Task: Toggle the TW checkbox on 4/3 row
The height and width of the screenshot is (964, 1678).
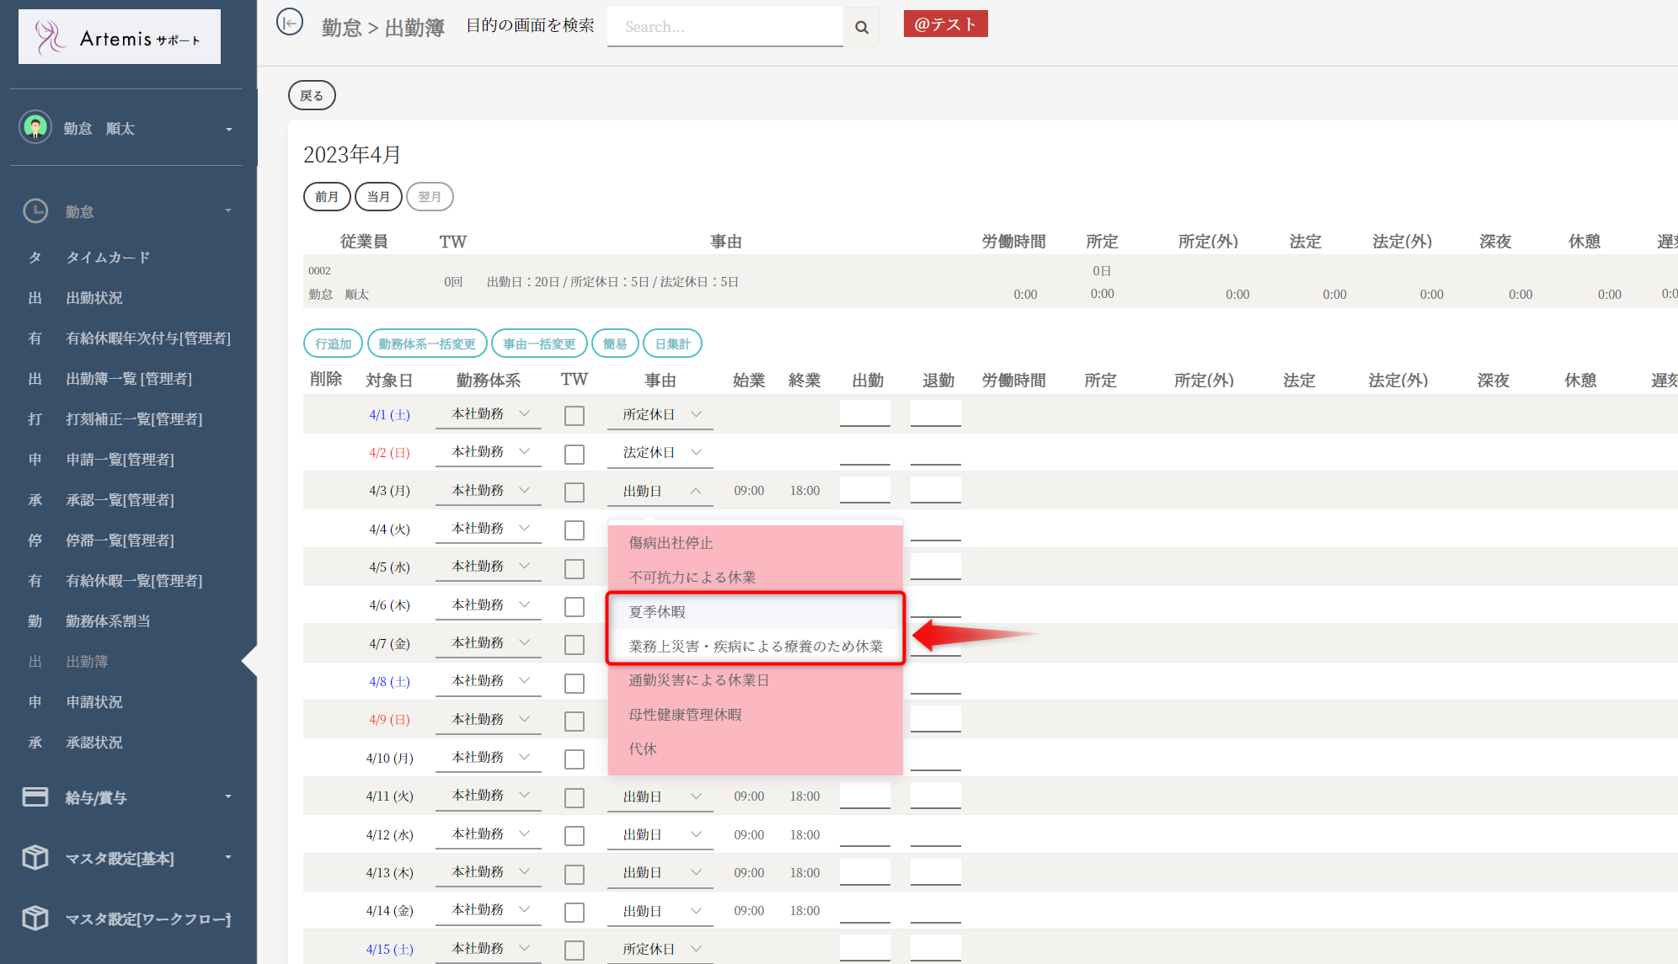Action: [574, 492]
